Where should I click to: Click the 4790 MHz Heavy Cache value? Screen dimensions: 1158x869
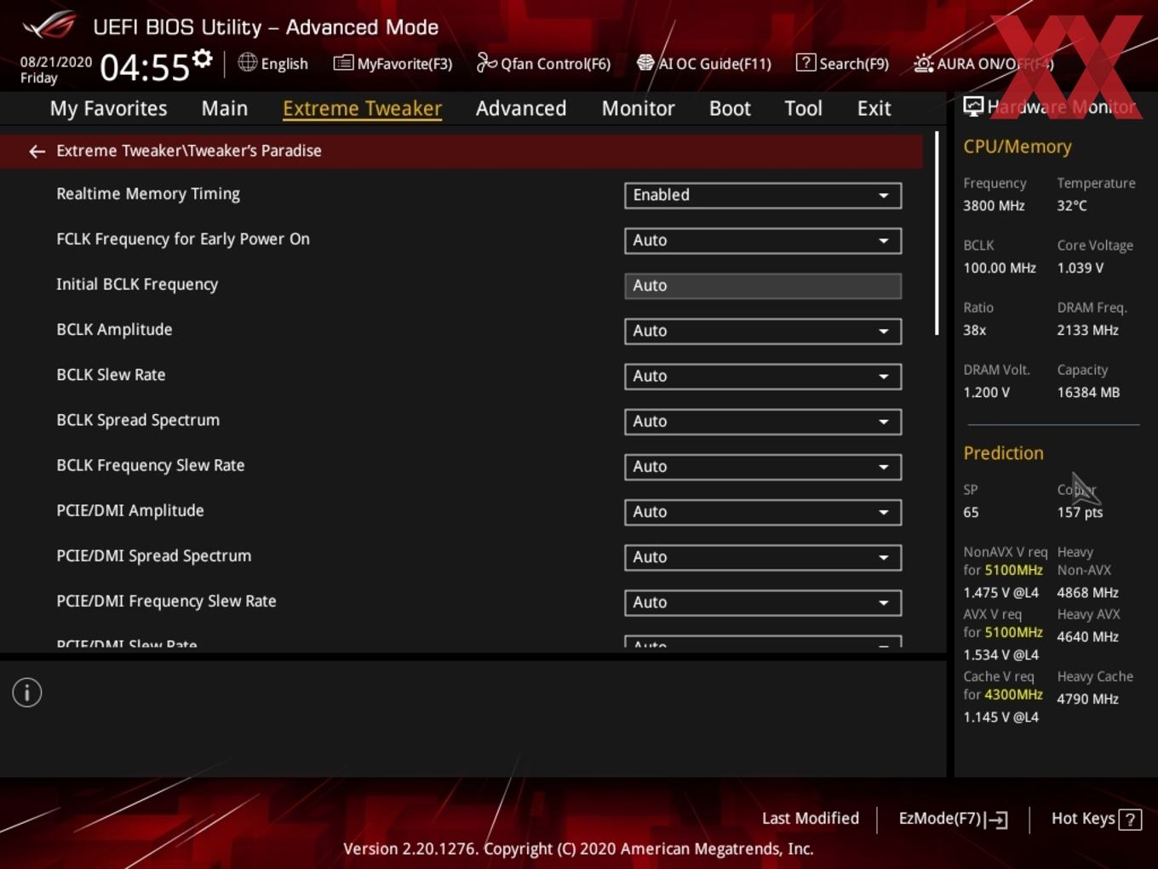coord(1087,699)
